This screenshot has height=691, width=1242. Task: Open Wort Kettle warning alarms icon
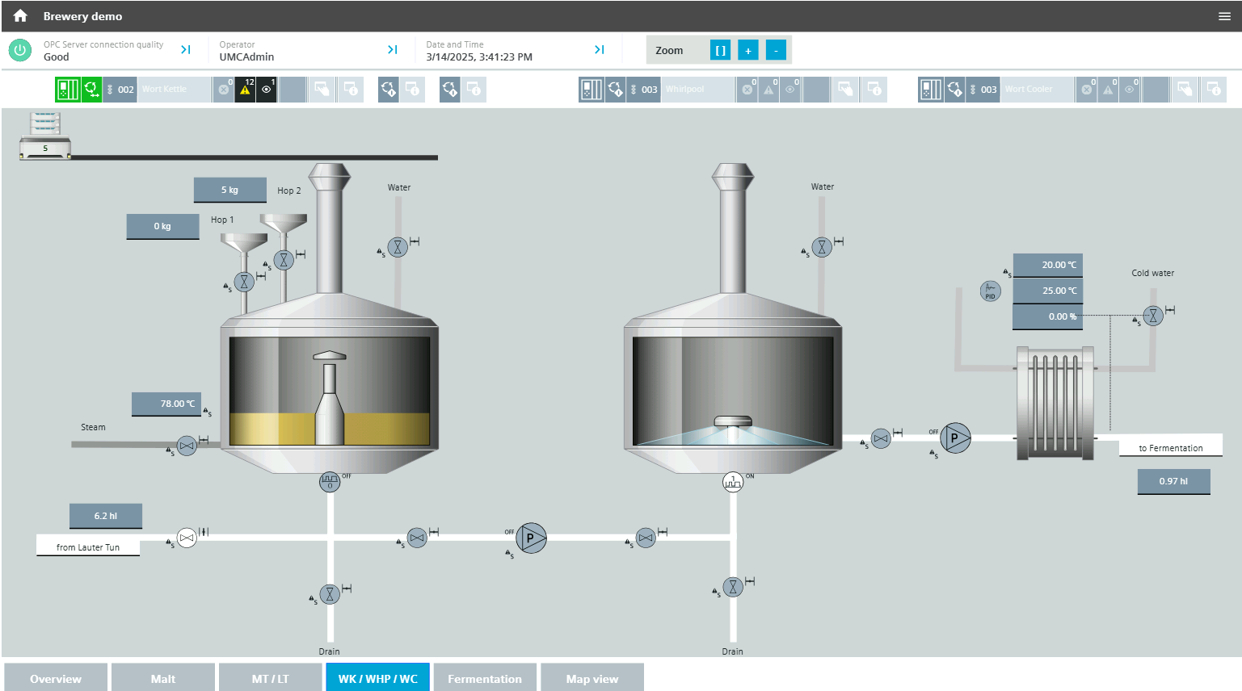coord(245,90)
